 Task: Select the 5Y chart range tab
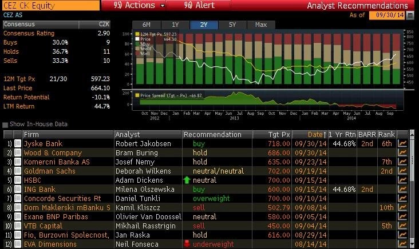click(x=232, y=25)
